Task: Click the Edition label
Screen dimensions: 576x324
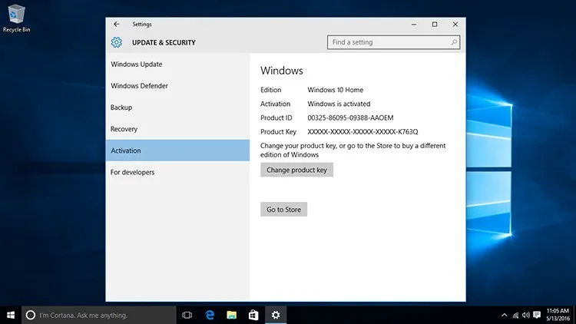Action: [x=271, y=90]
